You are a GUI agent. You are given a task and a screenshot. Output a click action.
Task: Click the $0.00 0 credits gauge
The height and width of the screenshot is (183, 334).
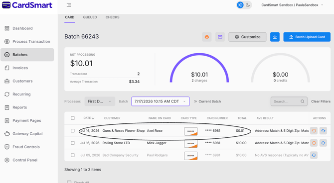click(280, 68)
